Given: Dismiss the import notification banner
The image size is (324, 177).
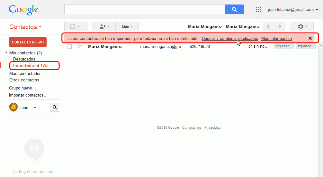Looking at the screenshot, I should 310,38.
